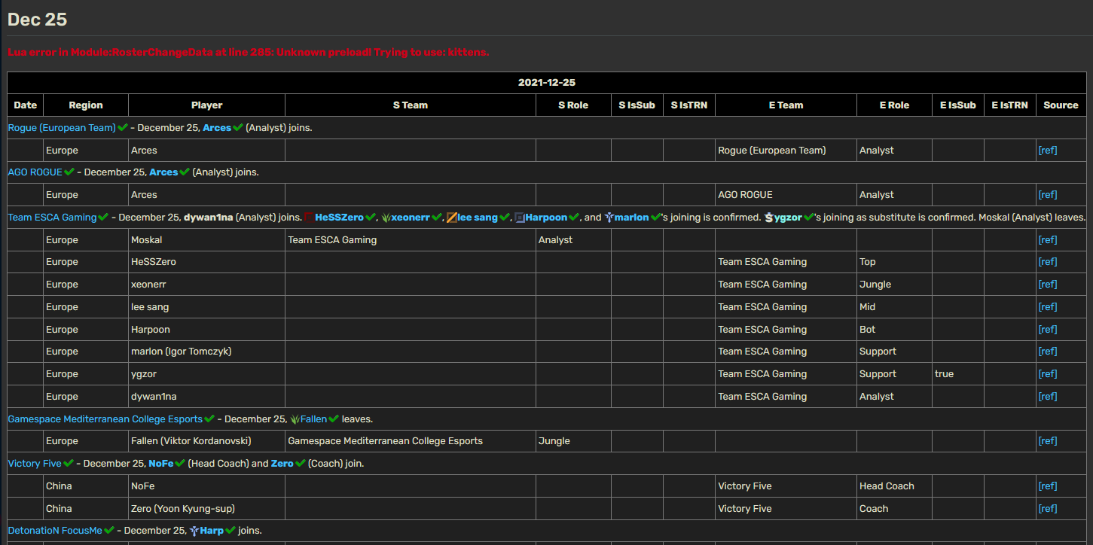Click the mid lane icon before lee sang

point(452,218)
